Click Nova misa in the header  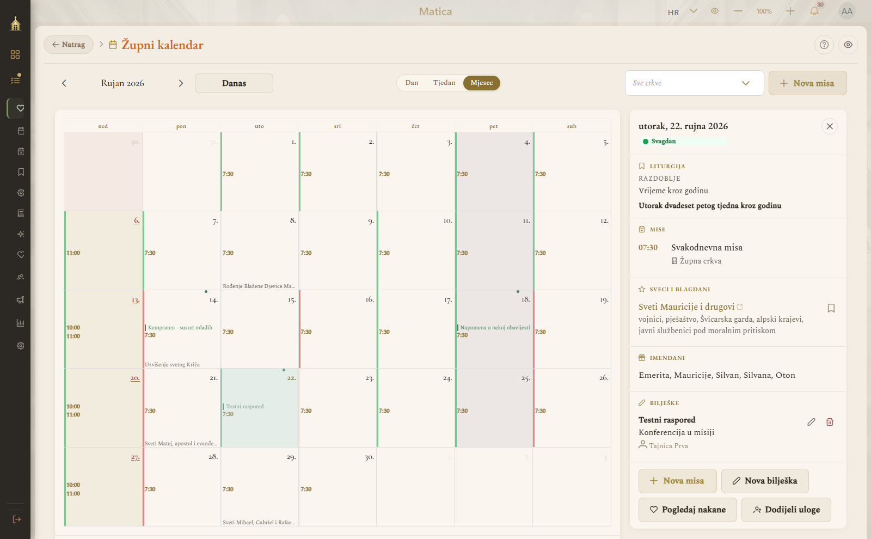(x=807, y=83)
